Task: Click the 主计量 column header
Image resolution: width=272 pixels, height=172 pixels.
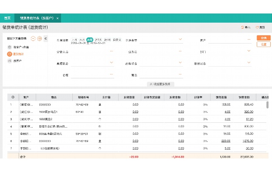Action: coord(106,98)
